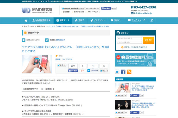Click the 4,074 followers count badge
178x118 pixels.
point(92,8)
